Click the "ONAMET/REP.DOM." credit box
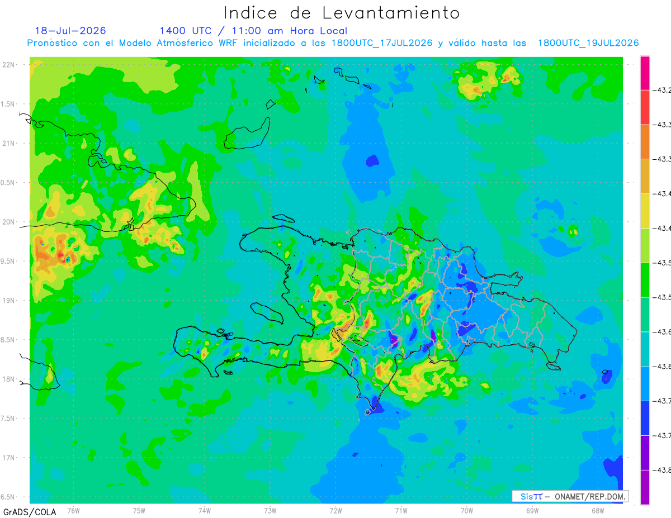 tap(570, 496)
